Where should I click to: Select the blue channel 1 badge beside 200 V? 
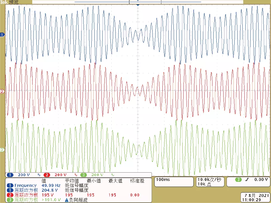tap(10, 175)
